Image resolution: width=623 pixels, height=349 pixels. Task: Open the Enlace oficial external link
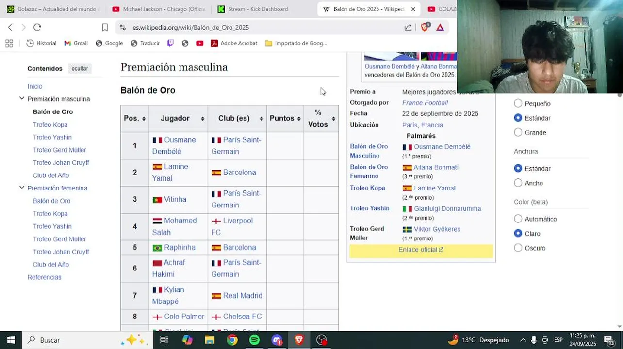(421, 250)
